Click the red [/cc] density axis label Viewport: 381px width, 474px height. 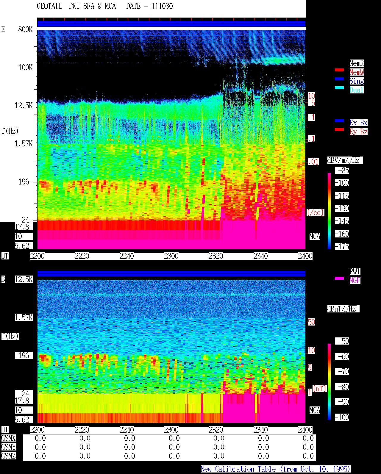[315, 212]
